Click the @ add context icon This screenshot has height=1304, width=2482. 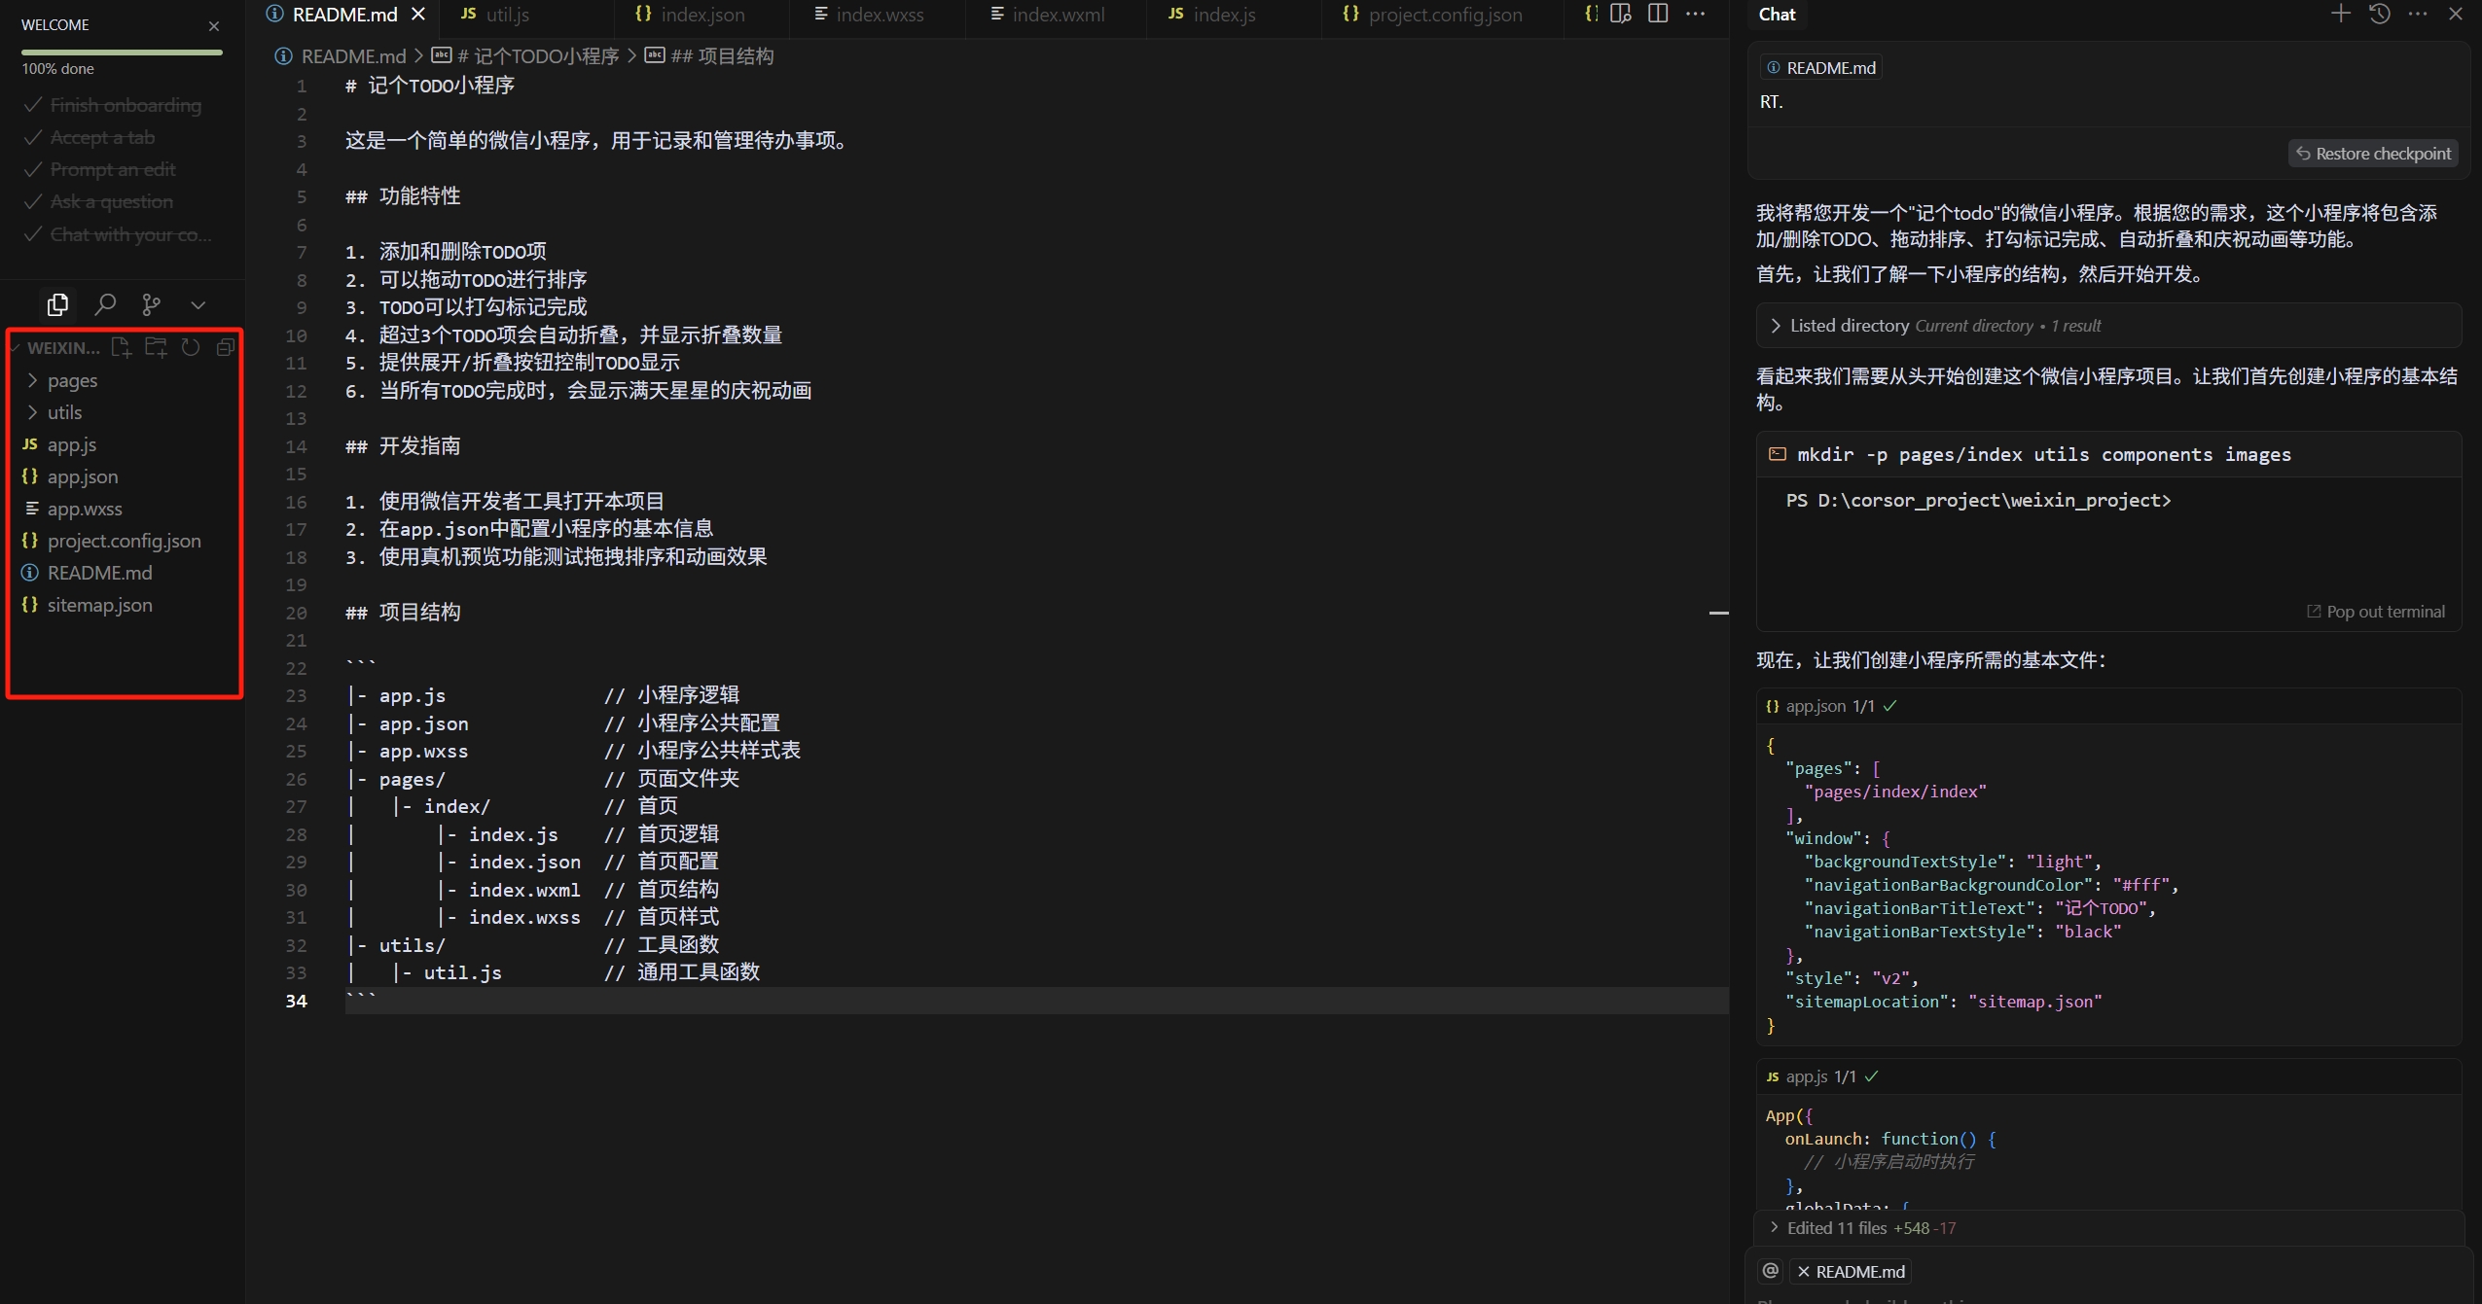pyautogui.click(x=1771, y=1271)
